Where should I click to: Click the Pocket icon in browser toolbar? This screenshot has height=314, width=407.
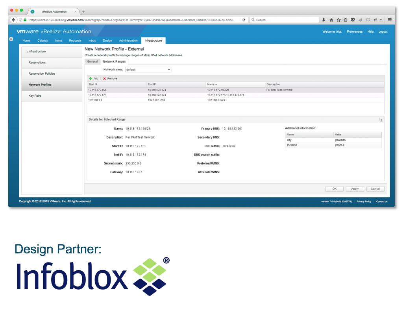click(353, 20)
